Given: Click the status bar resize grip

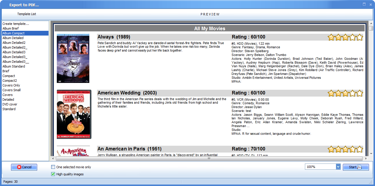Looking at the screenshot, I should click(x=371, y=182).
